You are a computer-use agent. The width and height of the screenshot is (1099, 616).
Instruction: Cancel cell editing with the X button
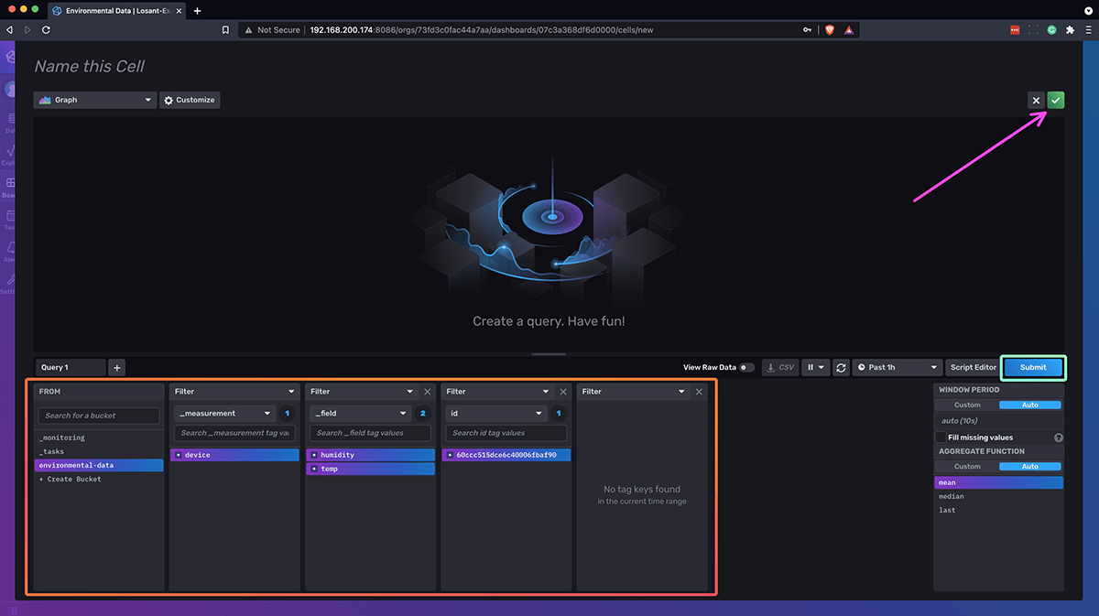click(x=1036, y=100)
